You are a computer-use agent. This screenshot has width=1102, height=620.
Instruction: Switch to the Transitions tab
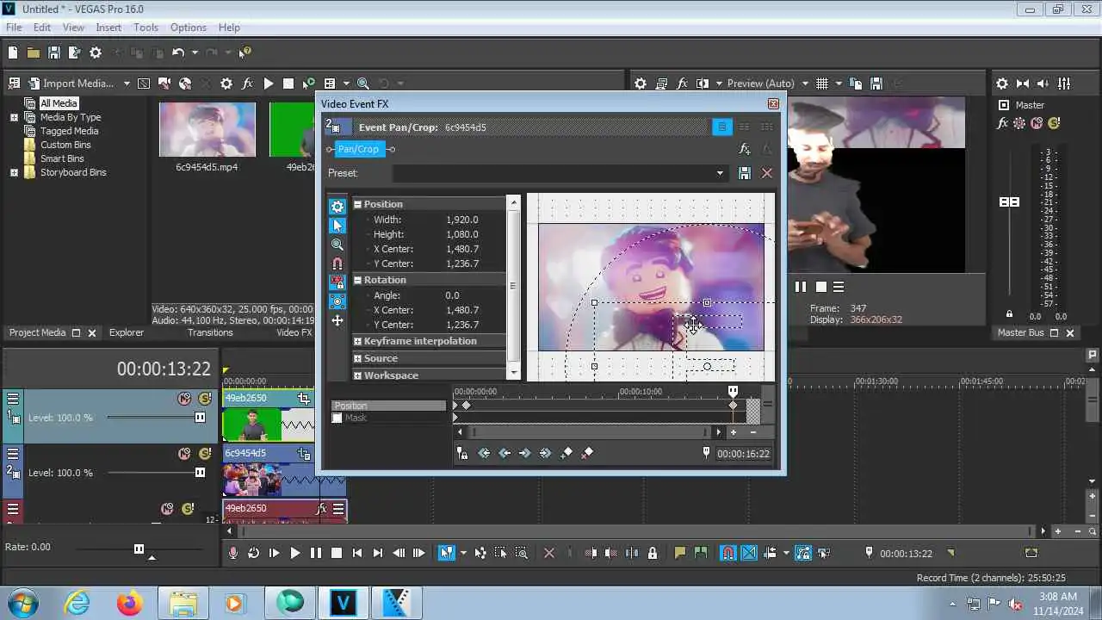pyautogui.click(x=210, y=332)
